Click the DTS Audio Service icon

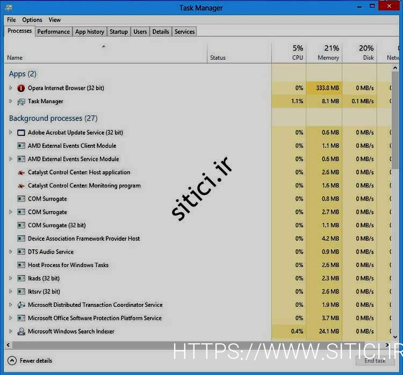(21, 252)
